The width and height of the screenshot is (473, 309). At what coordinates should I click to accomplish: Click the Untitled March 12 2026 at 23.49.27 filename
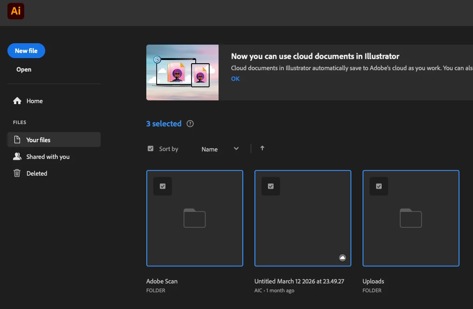299,281
